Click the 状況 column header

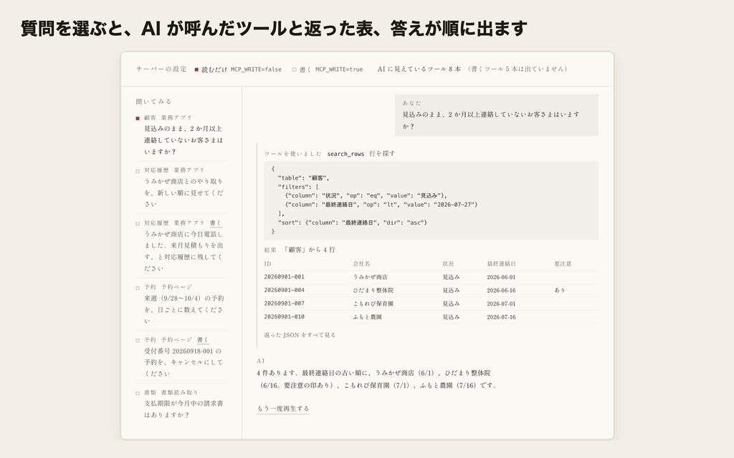pos(449,264)
